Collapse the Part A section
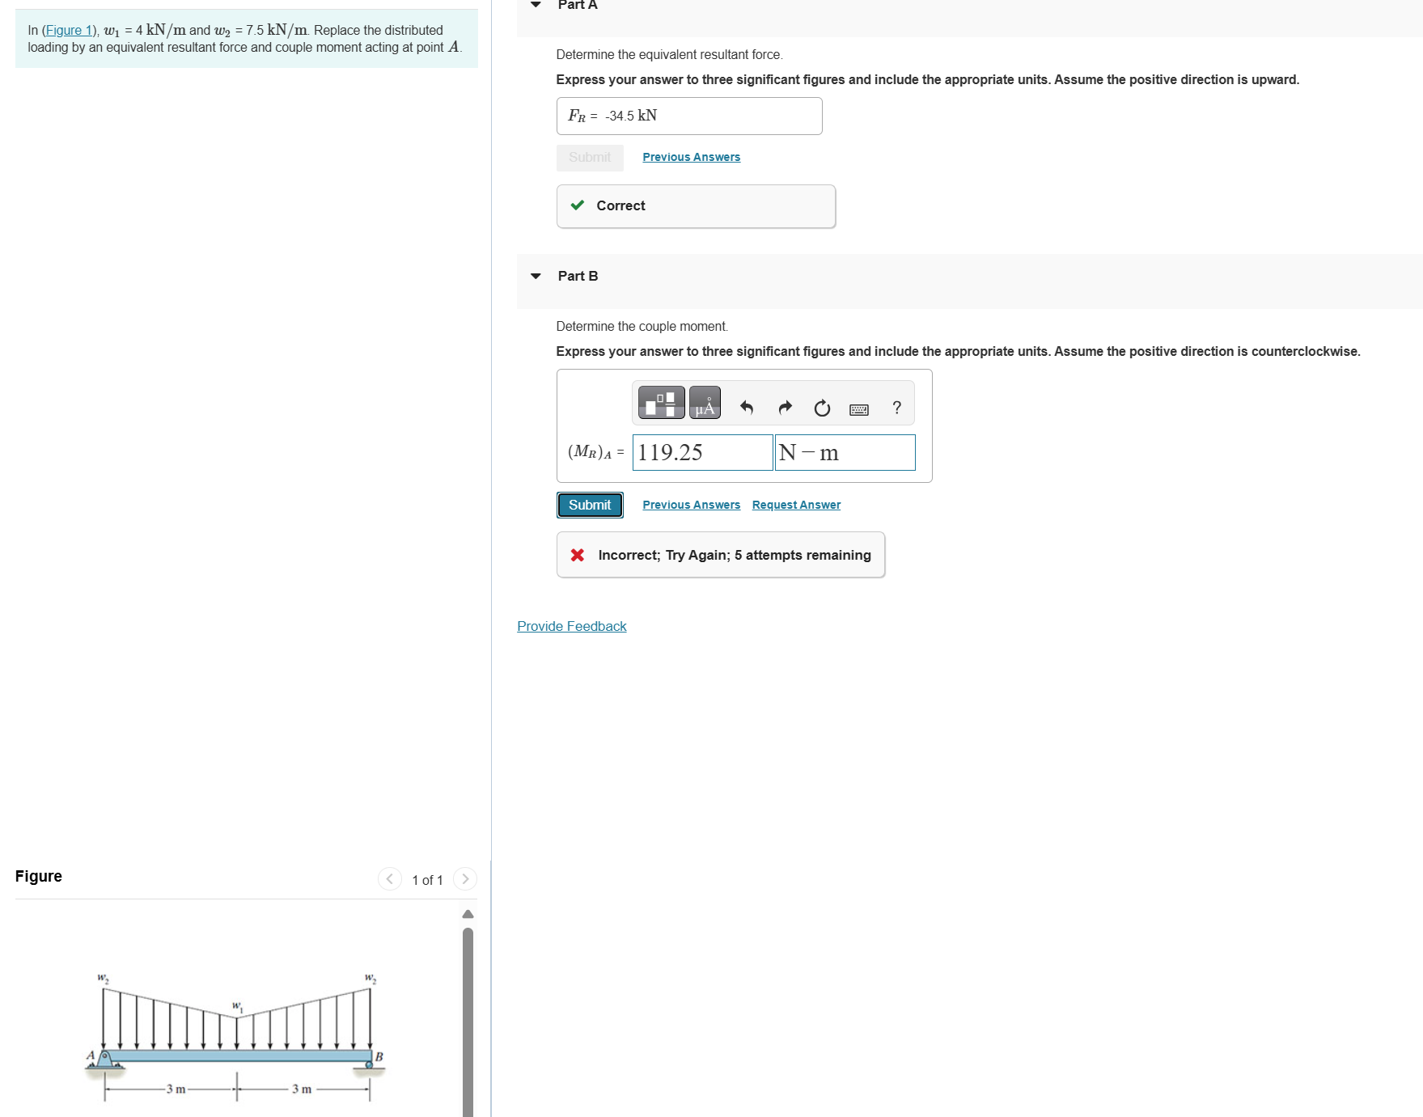This screenshot has height=1117, width=1423. tap(536, 5)
